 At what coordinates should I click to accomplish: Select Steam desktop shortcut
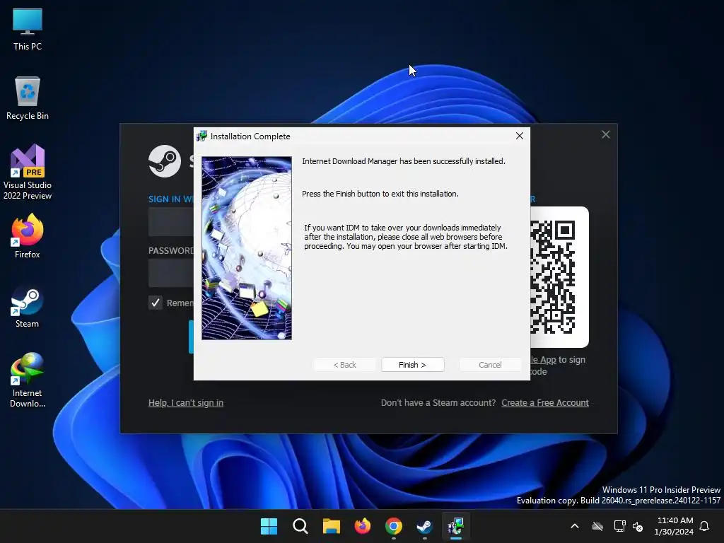pyautogui.click(x=28, y=307)
